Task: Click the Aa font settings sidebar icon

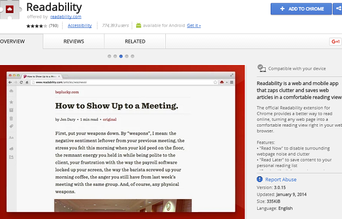Action: tap(11, 137)
